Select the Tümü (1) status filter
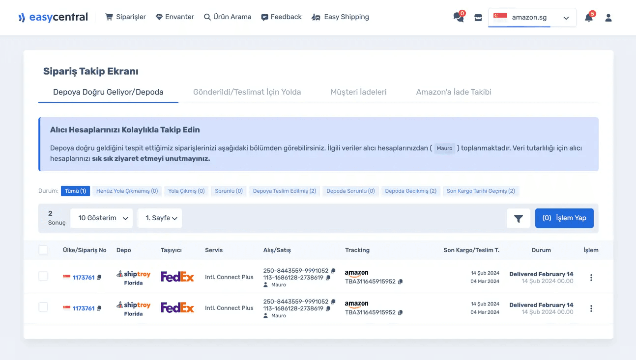The image size is (636, 360). pos(75,191)
